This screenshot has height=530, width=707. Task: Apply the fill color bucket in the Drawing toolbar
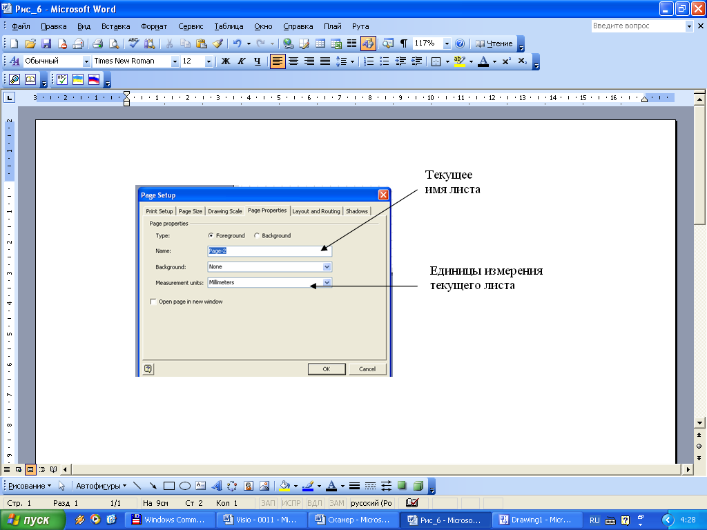click(284, 486)
